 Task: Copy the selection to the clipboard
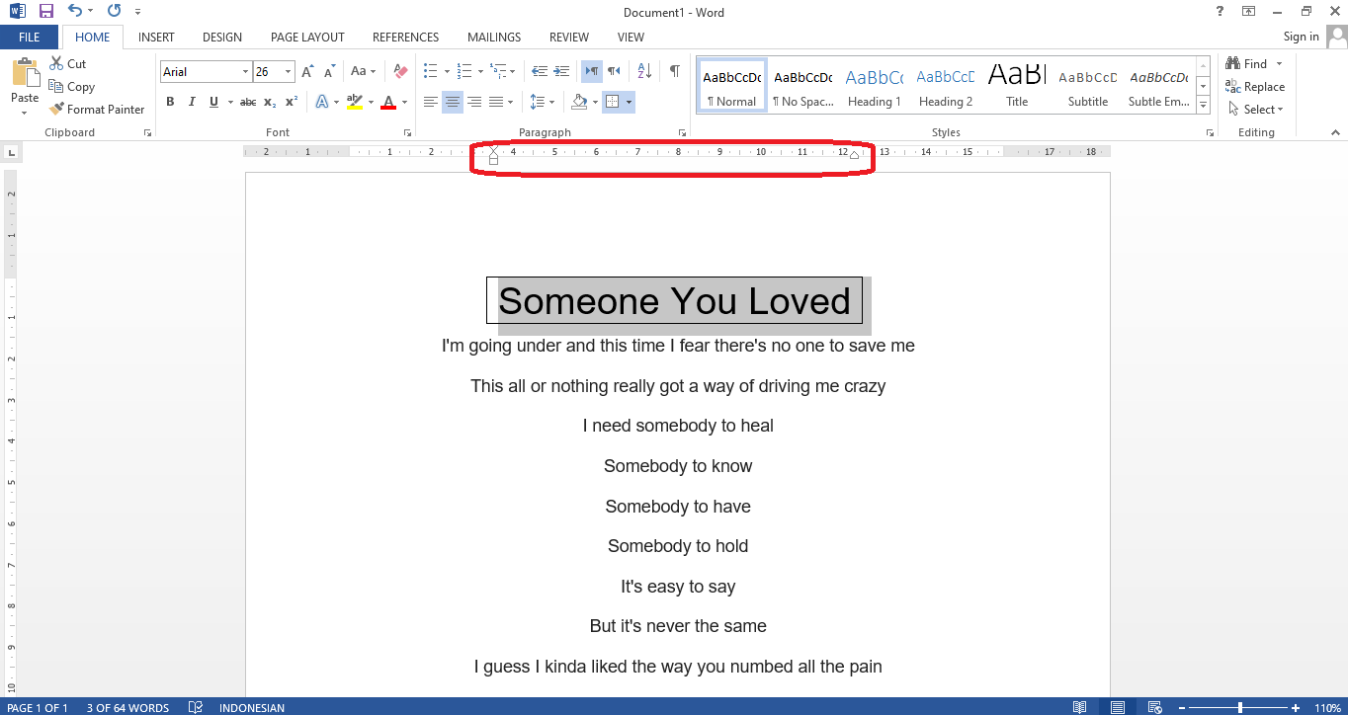coord(71,87)
